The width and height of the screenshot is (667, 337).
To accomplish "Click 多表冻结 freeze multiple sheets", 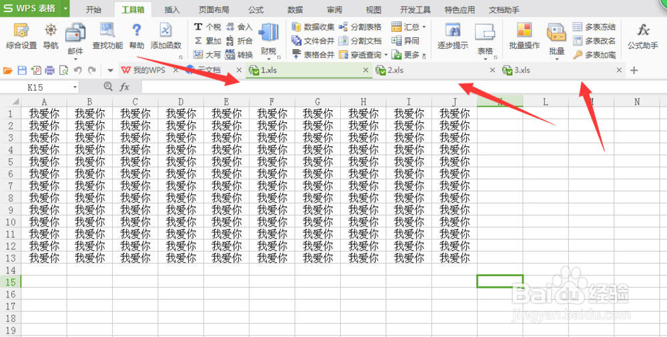I will coord(594,27).
